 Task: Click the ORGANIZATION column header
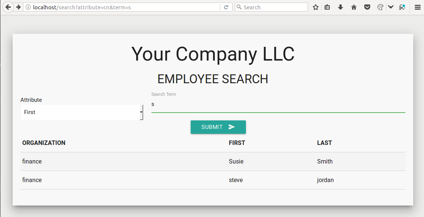(44, 143)
